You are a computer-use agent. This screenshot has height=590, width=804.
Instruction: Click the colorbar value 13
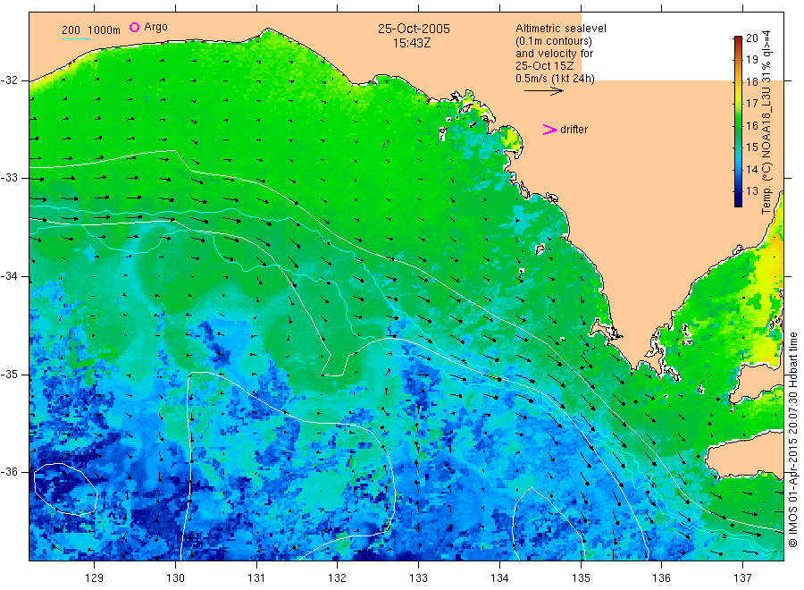[x=751, y=191]
